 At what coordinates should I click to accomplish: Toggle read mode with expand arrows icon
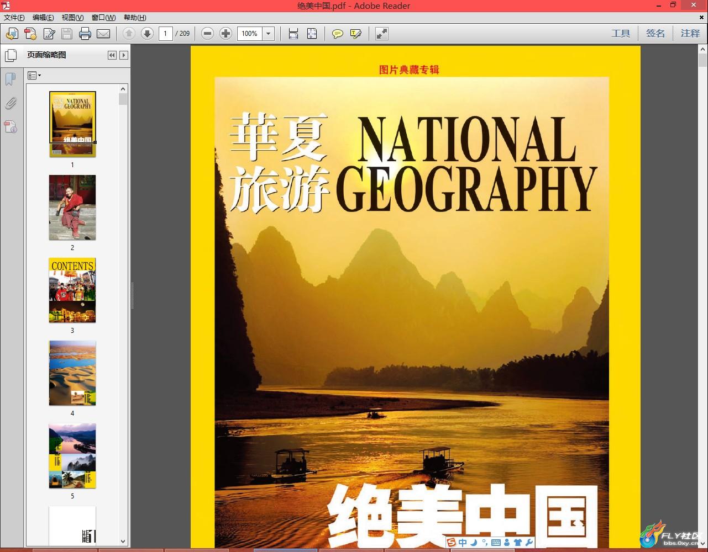pos(382,34)
